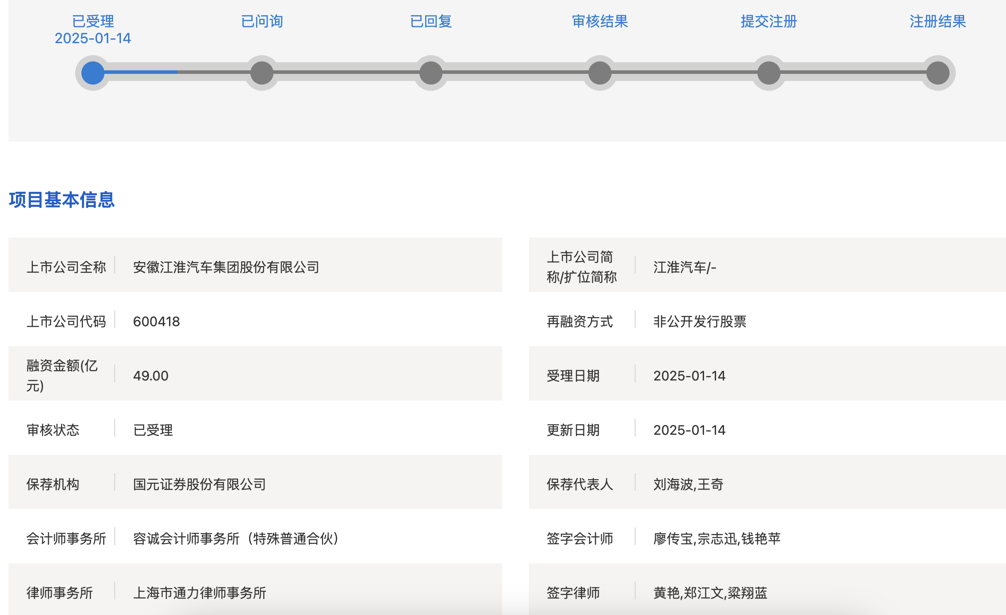Click the 审核结果 stage label
The height and width of the screenshot is (615, 1006).
pyautogui.click(x=600, y=21)
